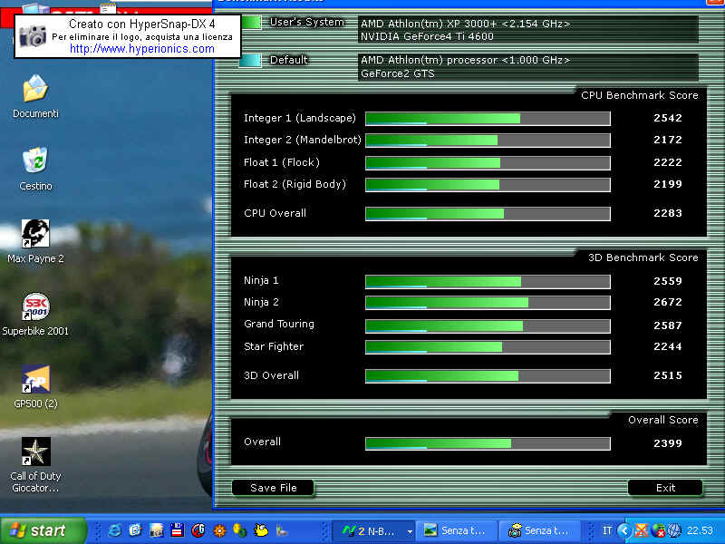
Task: Click the CPU Benchmark Score heading
Action: 640,95
